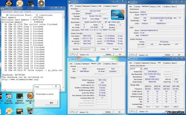Select Caches tab in CPU-Z SPD window
186x115 pixels.
point(137,63)
